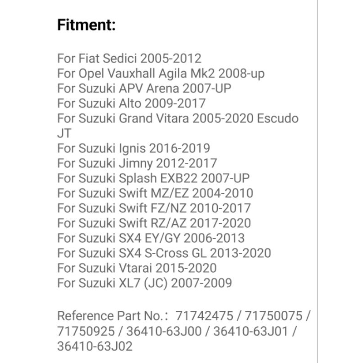The image size is (363, 363).
Task: Click the Fitment heading
Action: pos(87,25)
